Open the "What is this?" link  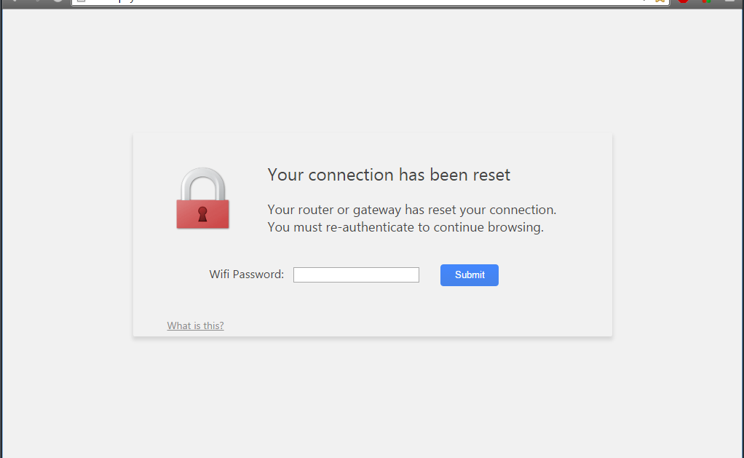click(x=195, y=325)
